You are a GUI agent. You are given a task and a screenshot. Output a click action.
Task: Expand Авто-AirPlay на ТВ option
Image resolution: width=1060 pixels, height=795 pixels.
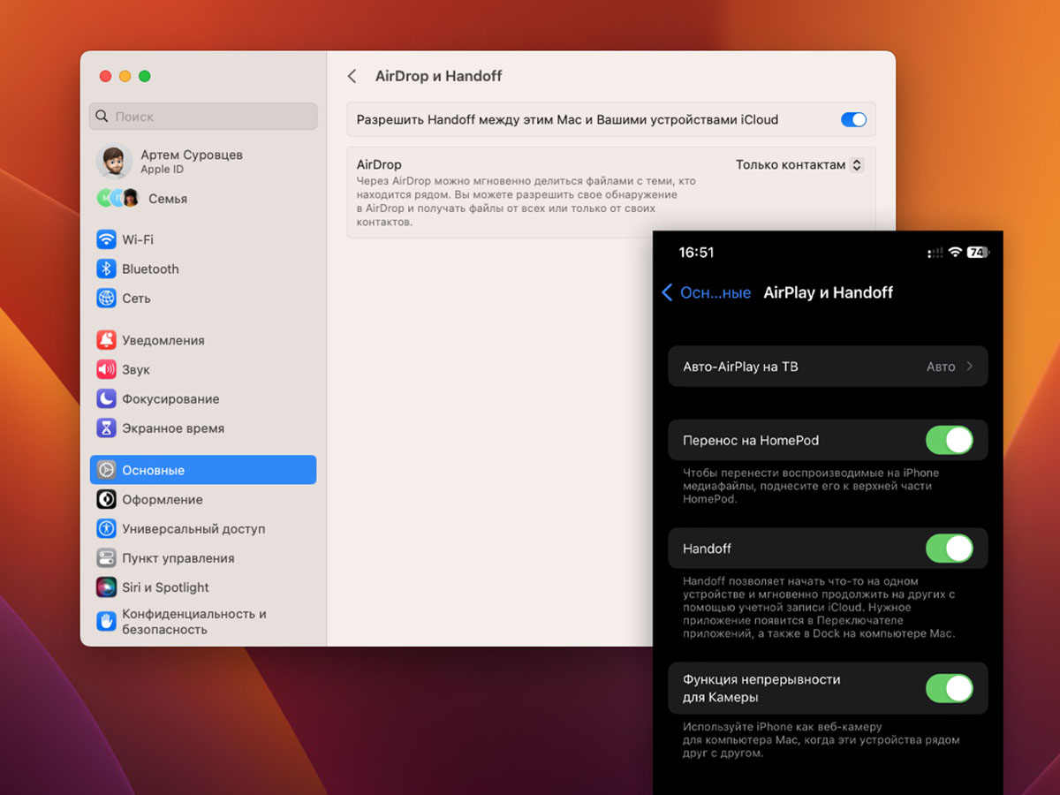tap(828, 367)
